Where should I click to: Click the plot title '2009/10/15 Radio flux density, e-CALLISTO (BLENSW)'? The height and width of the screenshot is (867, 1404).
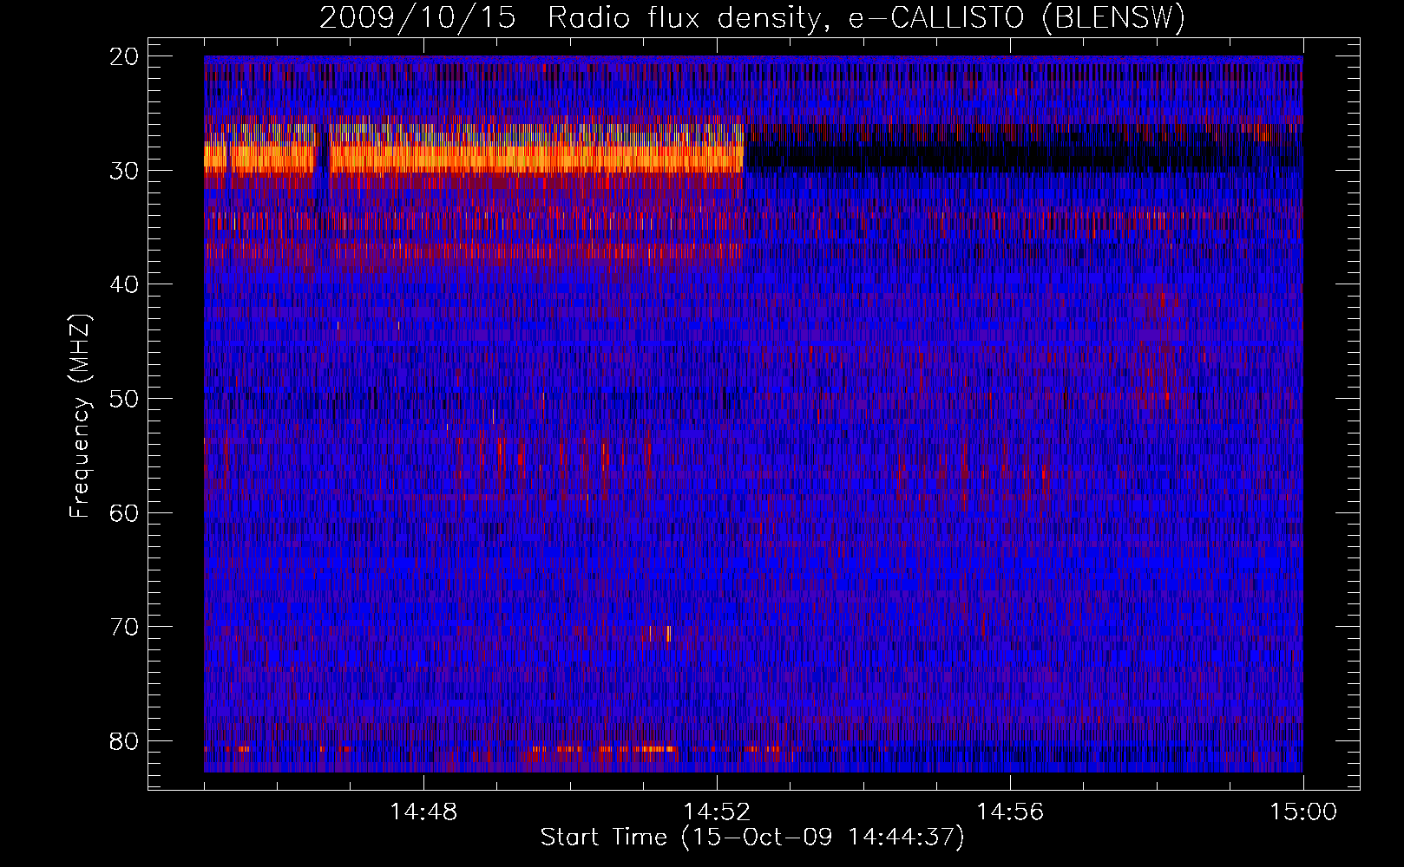pyautogui.click(x=752, y=17)
